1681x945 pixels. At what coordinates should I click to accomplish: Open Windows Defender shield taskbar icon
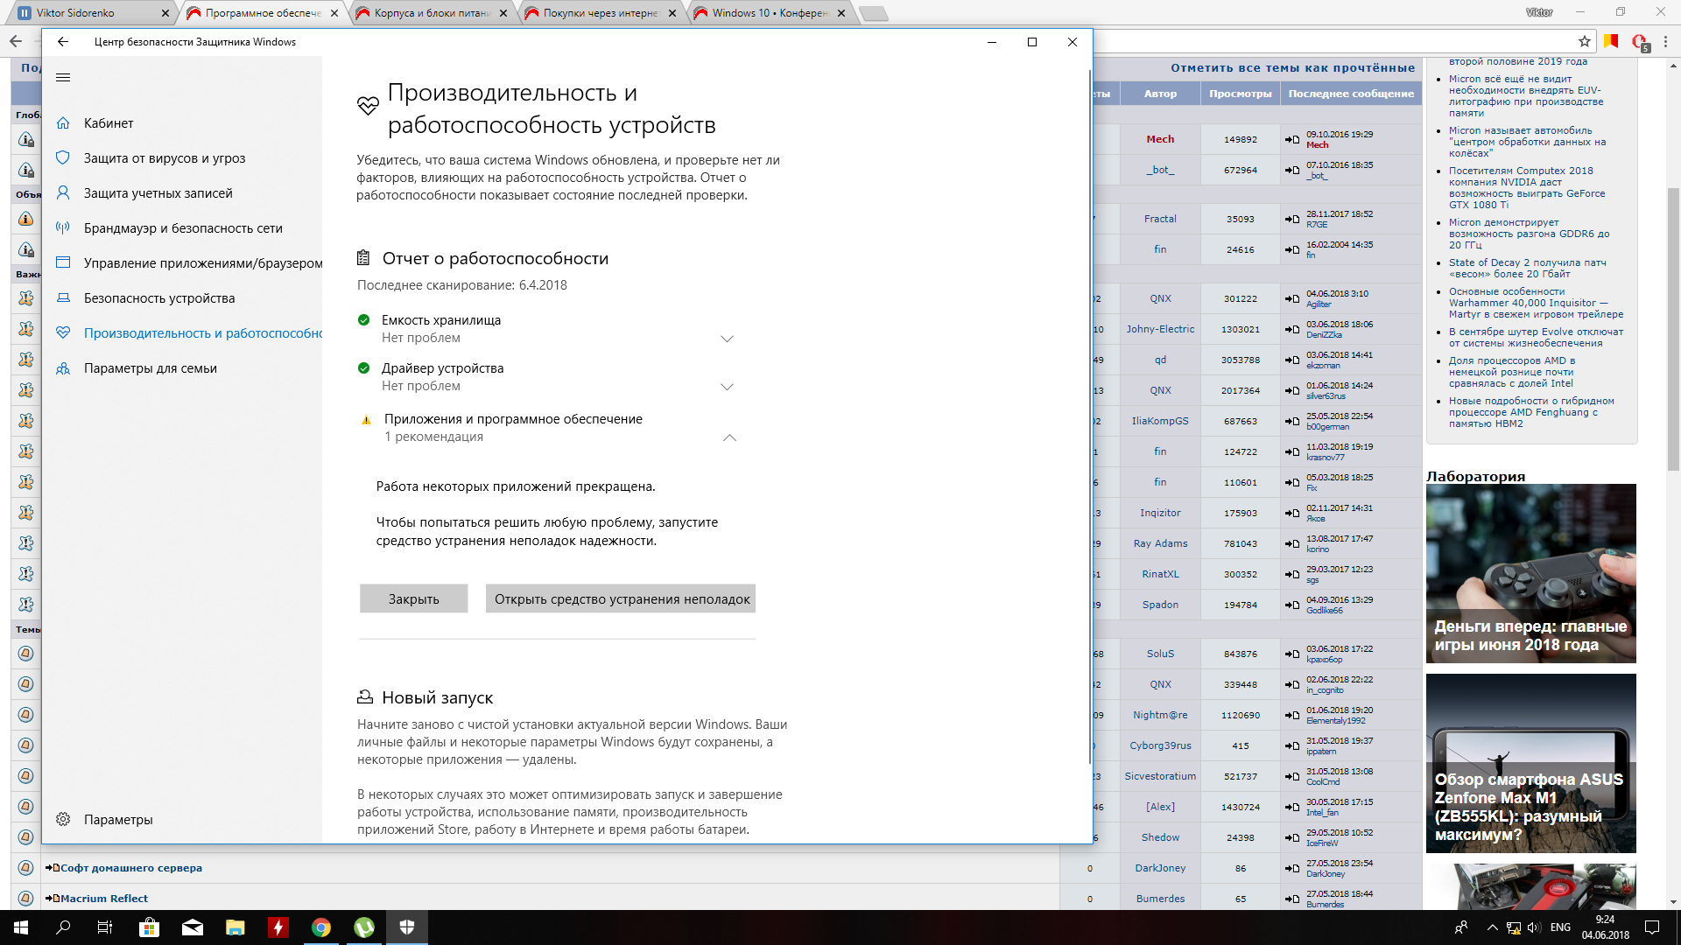(407, 927)
